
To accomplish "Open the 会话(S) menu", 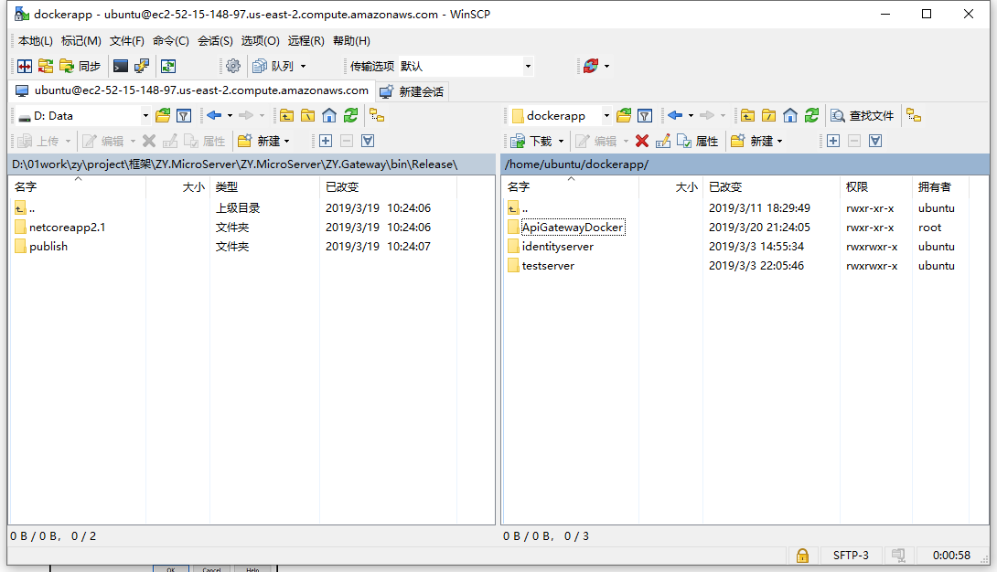I will point(215,40).
